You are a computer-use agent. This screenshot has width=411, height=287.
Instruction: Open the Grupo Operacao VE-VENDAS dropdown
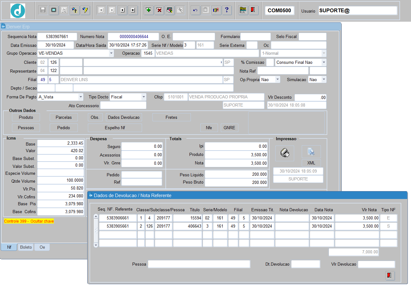pos(111,53)
